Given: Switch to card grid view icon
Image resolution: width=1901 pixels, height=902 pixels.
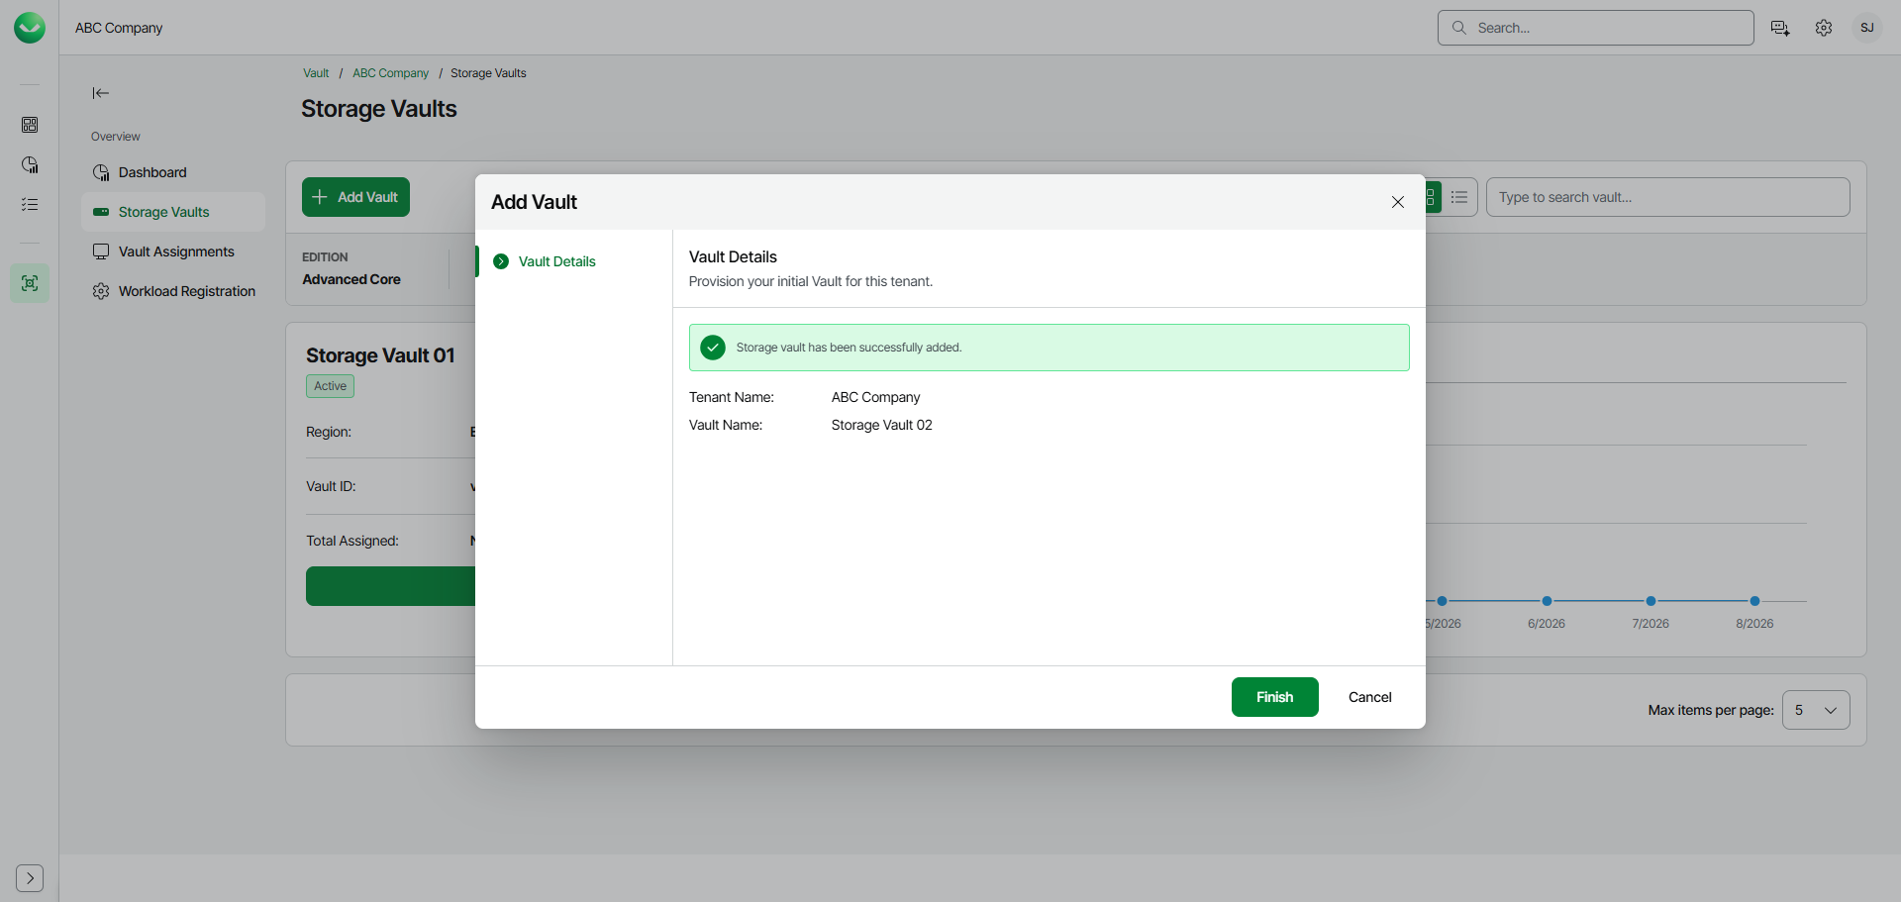Looking at the screenshot, I should tap(1432, 197).
